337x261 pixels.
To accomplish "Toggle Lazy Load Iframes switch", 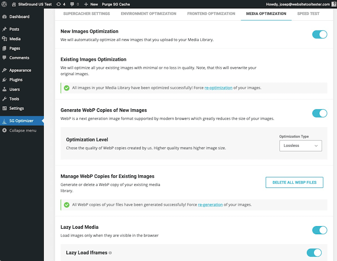I will (x=314, y=253).
